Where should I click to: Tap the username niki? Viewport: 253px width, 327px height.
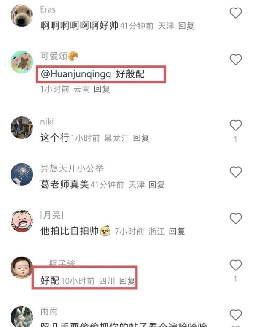47,122
